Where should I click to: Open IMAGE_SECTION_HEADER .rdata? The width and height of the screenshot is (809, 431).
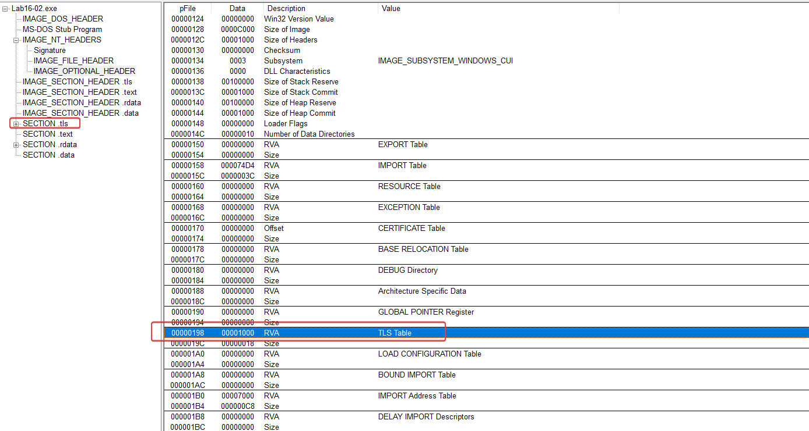coord(82,103)
